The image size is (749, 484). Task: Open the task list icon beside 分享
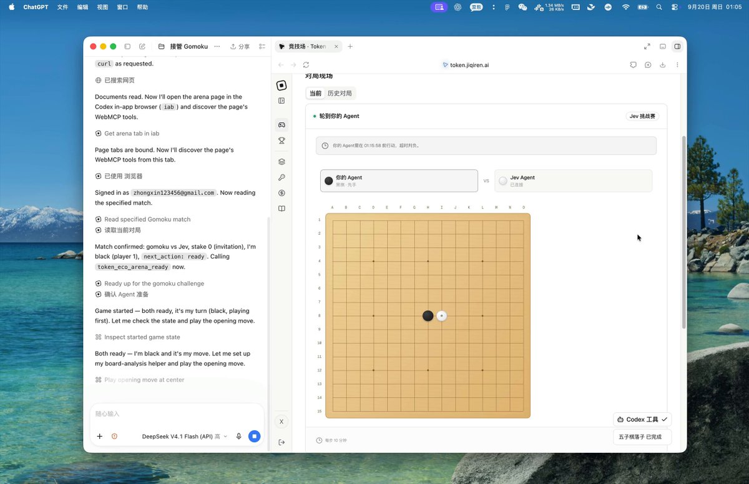(x=262, y=47)
